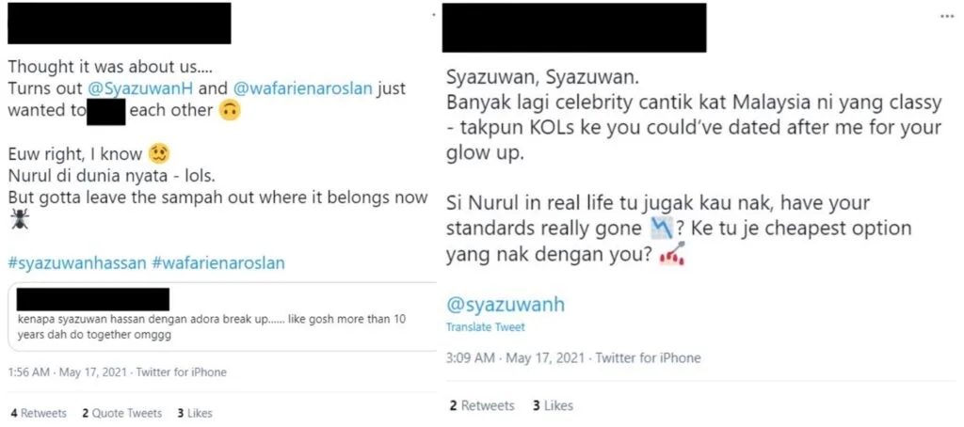View the 2 Quote Tweets list
The height and width of the screenshot is (427, 964).
tap(121, 413)
